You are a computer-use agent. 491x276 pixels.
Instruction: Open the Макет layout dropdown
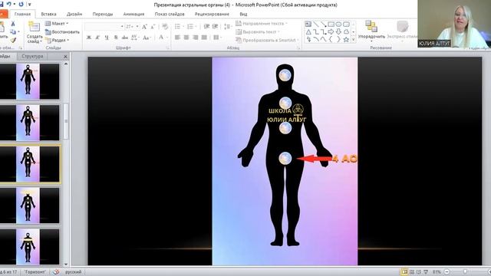[x=57, y=24]
